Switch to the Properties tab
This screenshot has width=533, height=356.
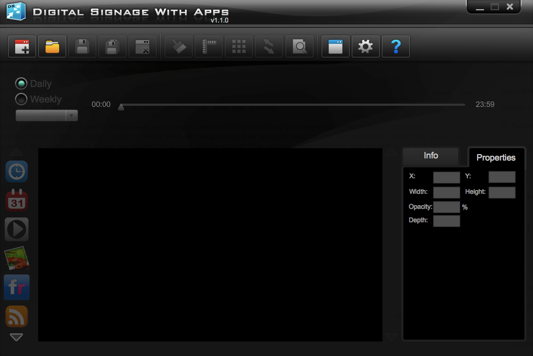496,157
